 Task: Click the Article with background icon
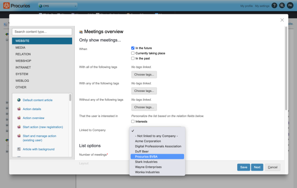pos(19,149)
